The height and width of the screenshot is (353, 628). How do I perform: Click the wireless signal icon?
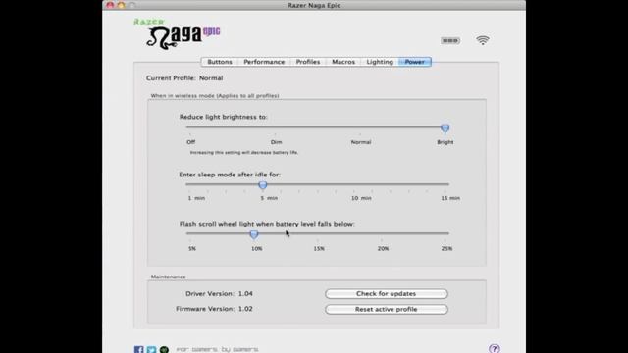point(483,40)
